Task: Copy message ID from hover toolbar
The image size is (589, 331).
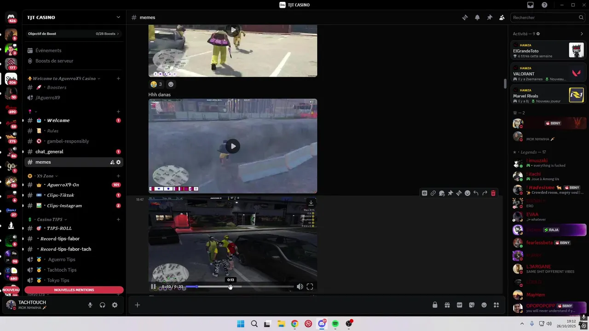Action: [x=424, y=193]
